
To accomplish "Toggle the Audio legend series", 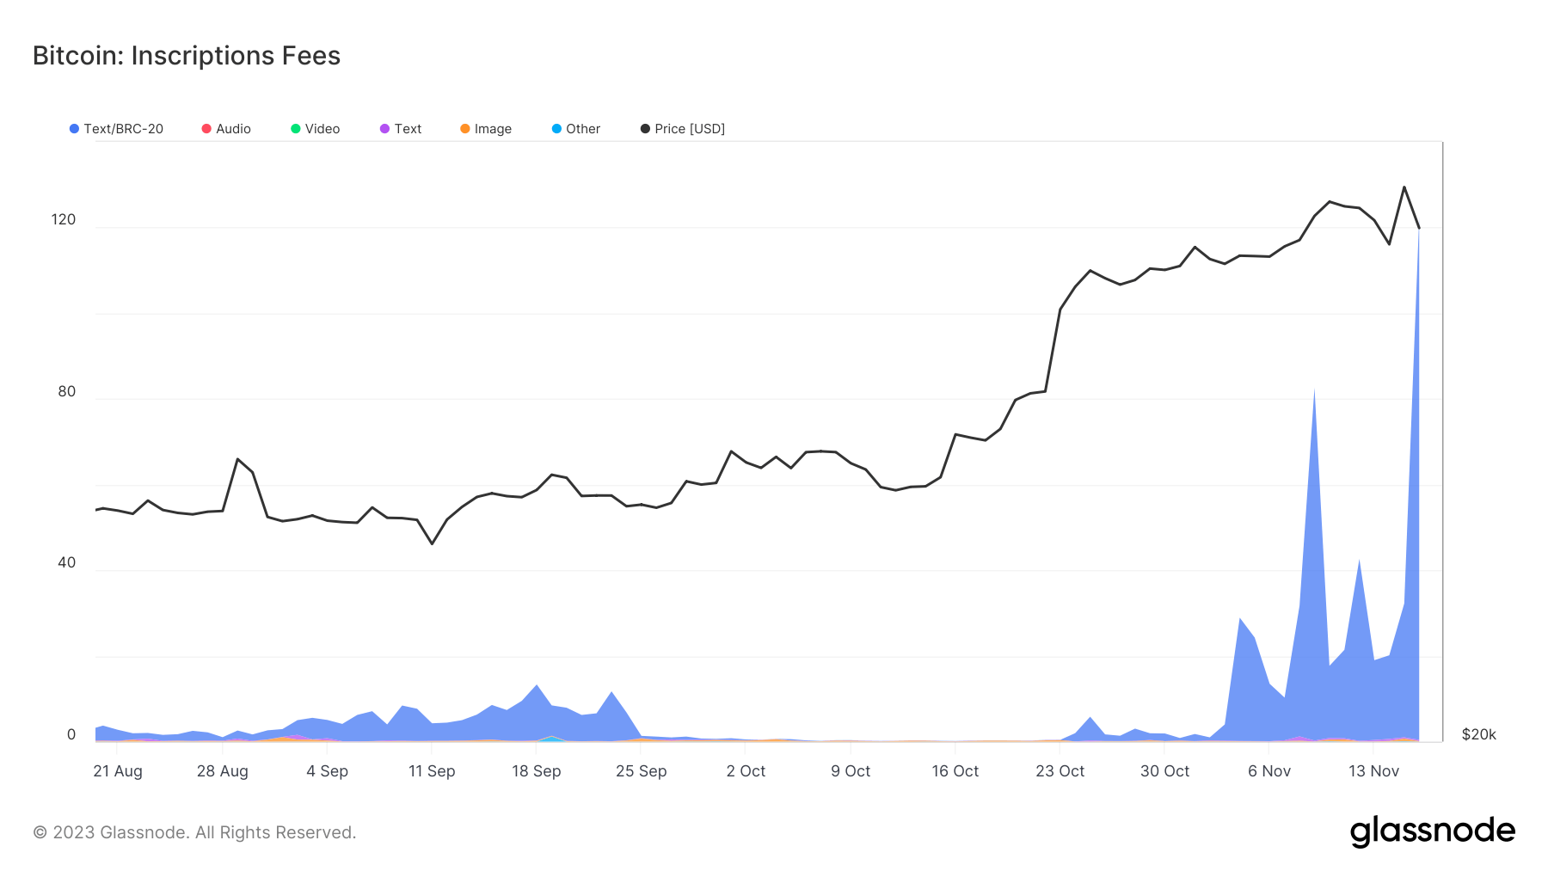I will click(x=226, y=129).
